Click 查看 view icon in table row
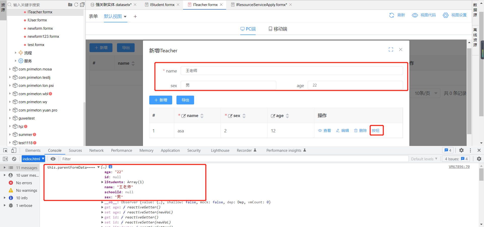Image resolution: width=484 pixels, height=227 pixels. click(x=320, y=131)
